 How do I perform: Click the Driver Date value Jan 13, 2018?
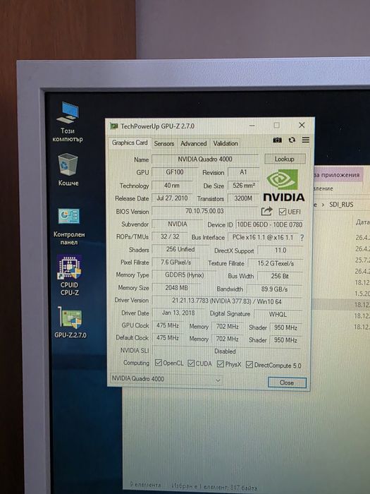pos(178,313)
